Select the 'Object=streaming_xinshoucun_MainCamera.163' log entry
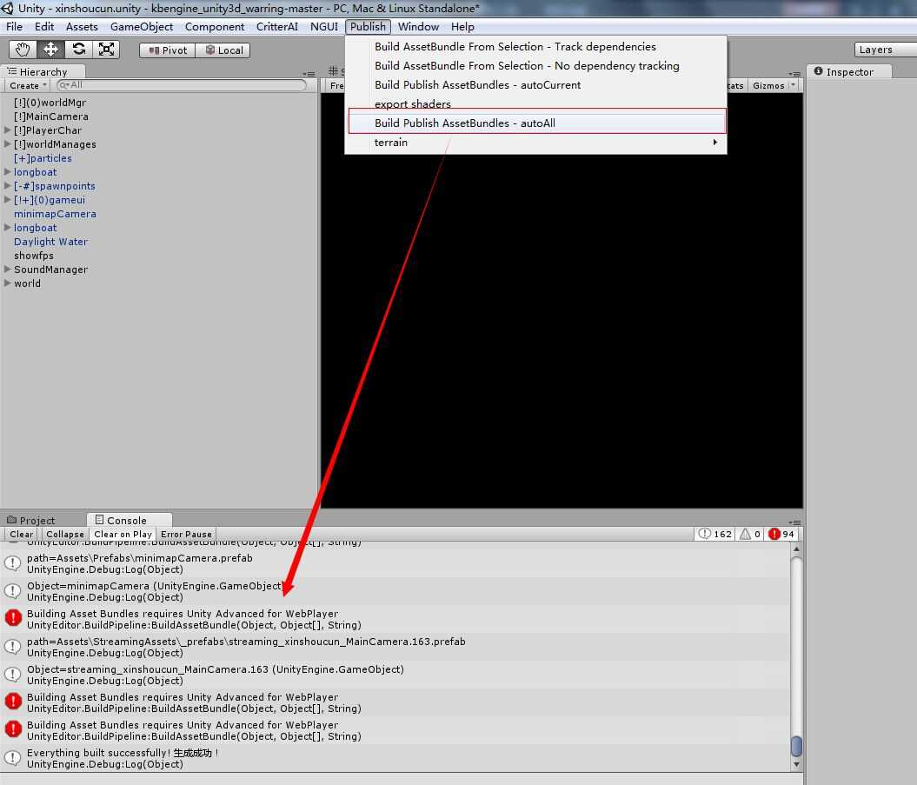Viewport: 917px width, 785px height. [x=395, y=675]
